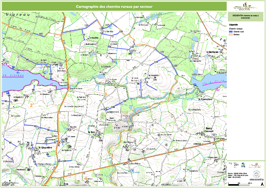Click the OFB logo above source text
Image resolution: width=266 pixels, height=188 pixels.
click(243, 165)
